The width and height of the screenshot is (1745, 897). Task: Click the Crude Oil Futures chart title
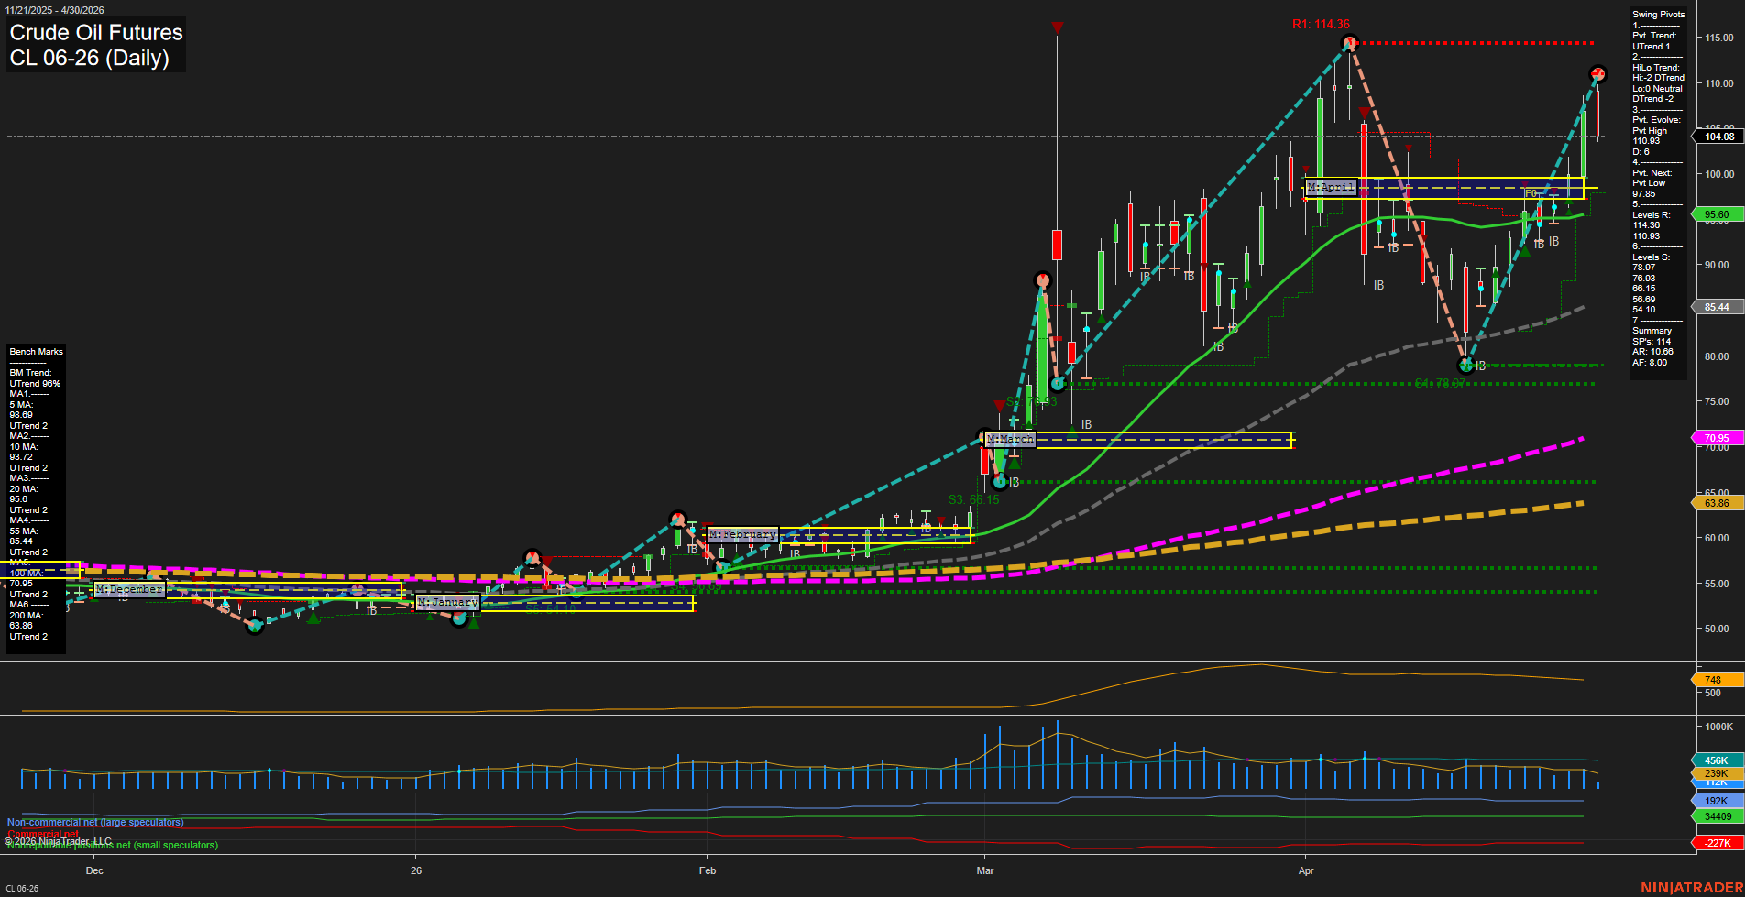[x=95, y=33]
